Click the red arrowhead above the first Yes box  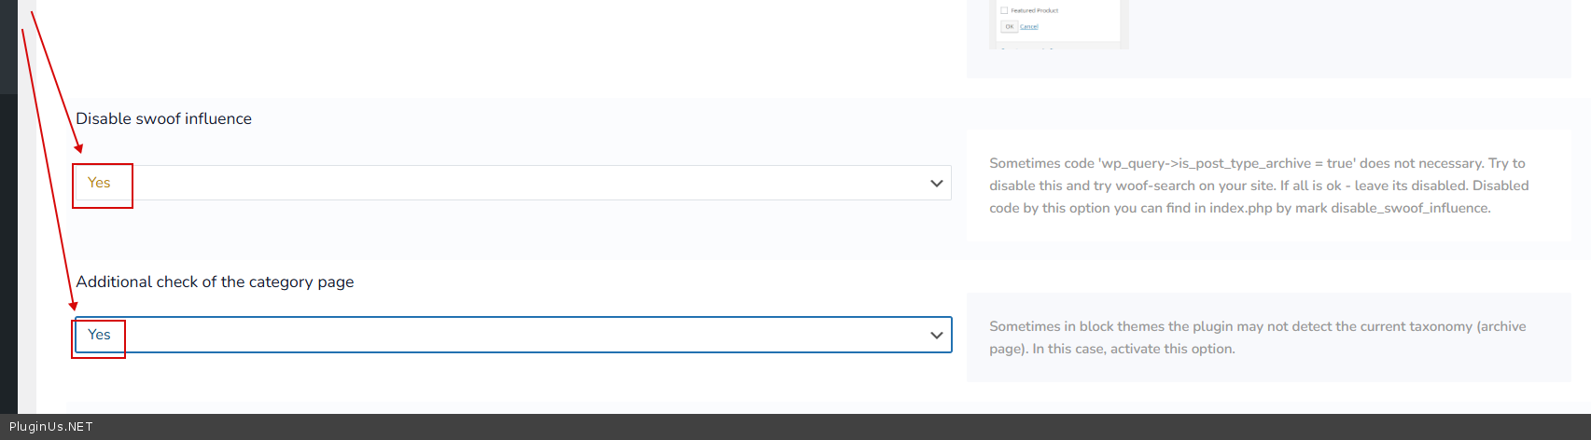pyautogui.click(x=79, y=147)
